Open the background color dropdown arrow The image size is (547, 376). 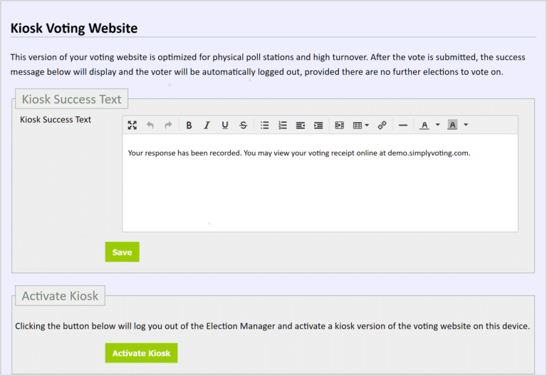pos(466,125)
